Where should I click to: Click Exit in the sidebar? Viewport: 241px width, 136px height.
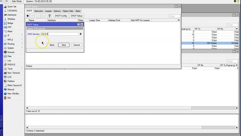pyautogui.click(x=9, y=98)
